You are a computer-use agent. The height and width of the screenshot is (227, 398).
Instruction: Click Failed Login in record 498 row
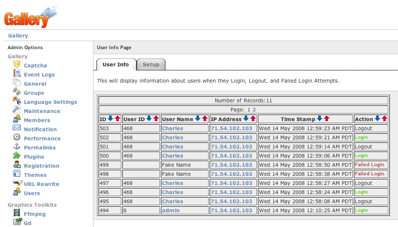click(x=370, y=174)
